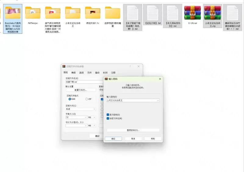Select the 【永久地址发布页】.txt file
The image size is (244, 172).
tap(172, 13)
